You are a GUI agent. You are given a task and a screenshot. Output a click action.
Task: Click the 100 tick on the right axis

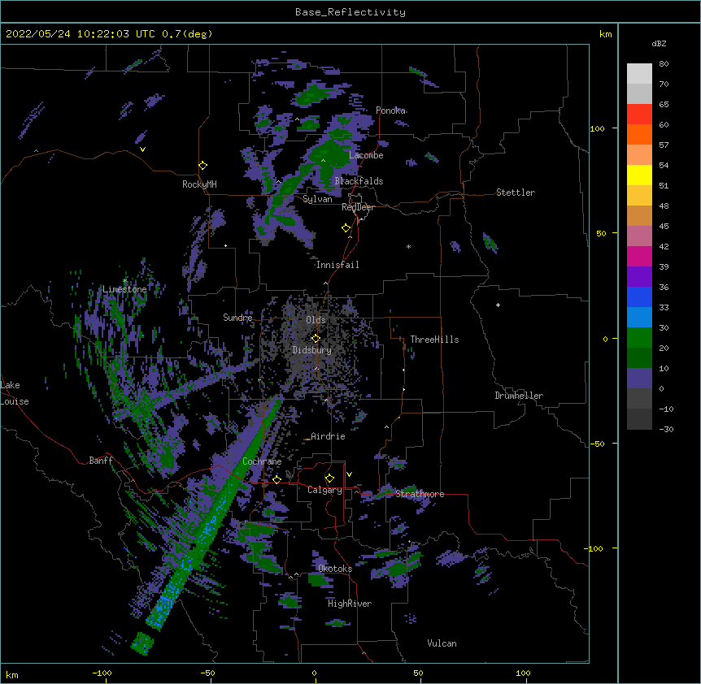(x=597, y=129)
